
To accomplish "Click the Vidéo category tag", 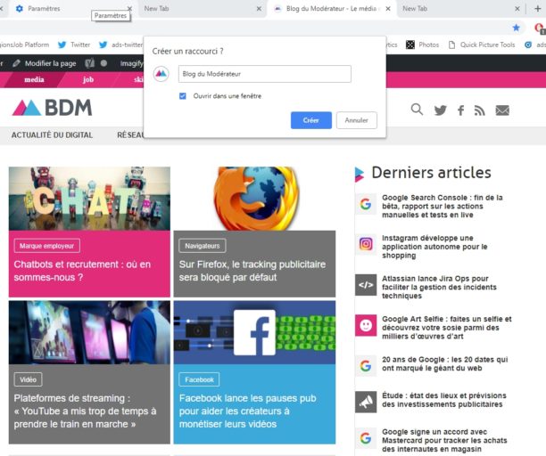I will point(29,379).
